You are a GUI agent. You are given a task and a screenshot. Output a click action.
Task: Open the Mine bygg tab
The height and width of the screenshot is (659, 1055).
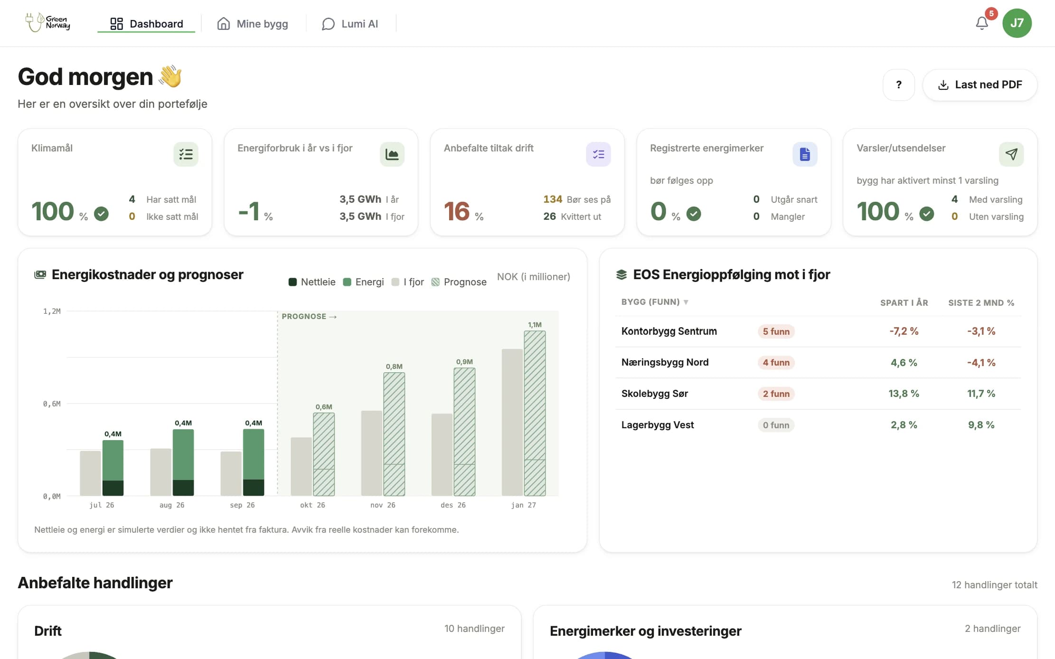tap(253, 24)
